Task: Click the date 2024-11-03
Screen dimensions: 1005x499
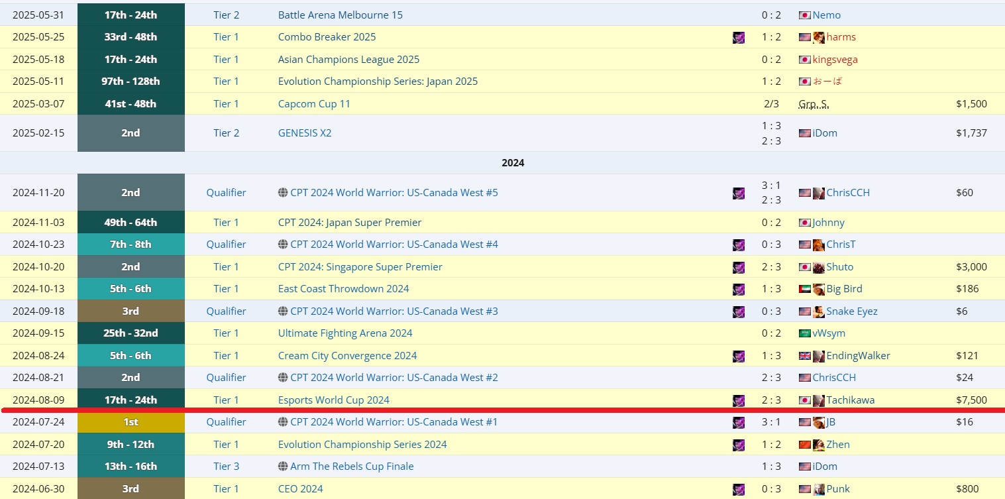Action: 38,223
